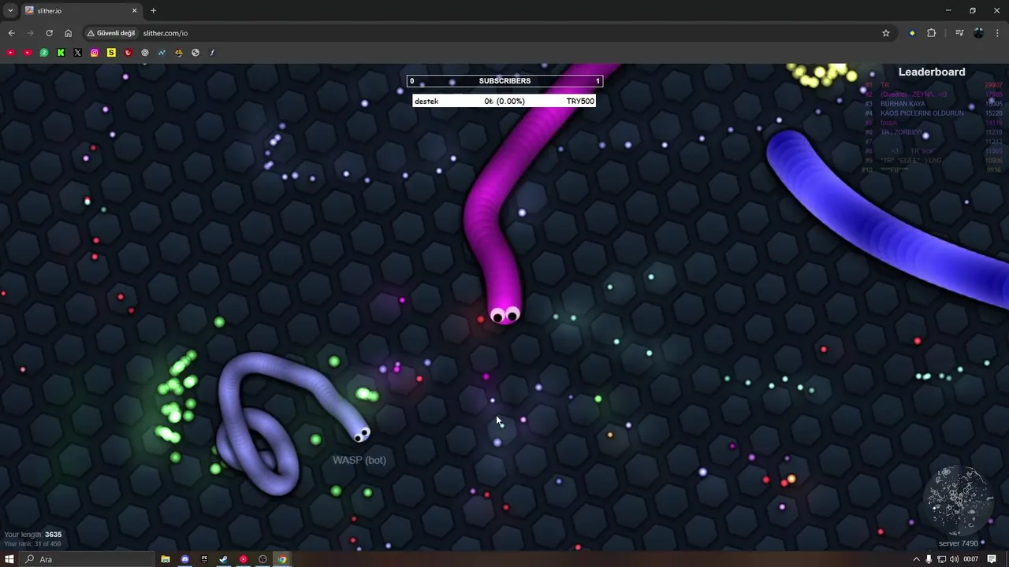Reload the slither.io page
This screenshot has height=567, width=1009.
pyautogui.click(x=49, y=33)
